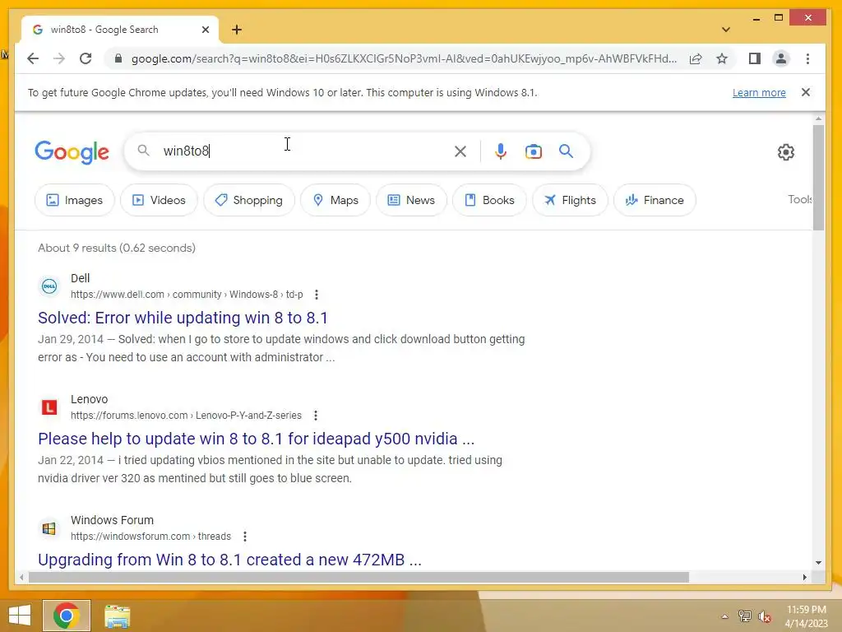Show News results
The height and width of the screenshot is (632, 842).
[411, 200]
